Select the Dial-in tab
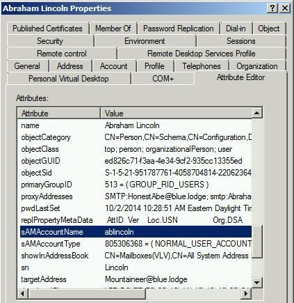This screenshot has height=303, width=294. pyautogui.click(x=236, y=29)
